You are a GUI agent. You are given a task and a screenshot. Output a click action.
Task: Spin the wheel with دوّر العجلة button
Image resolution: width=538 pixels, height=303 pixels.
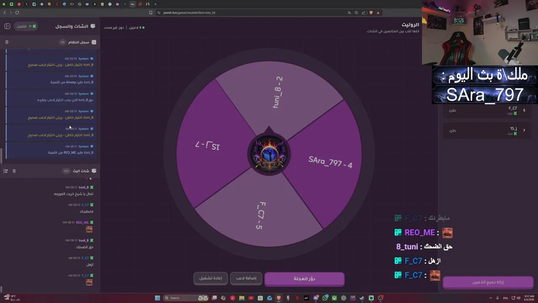304,279
